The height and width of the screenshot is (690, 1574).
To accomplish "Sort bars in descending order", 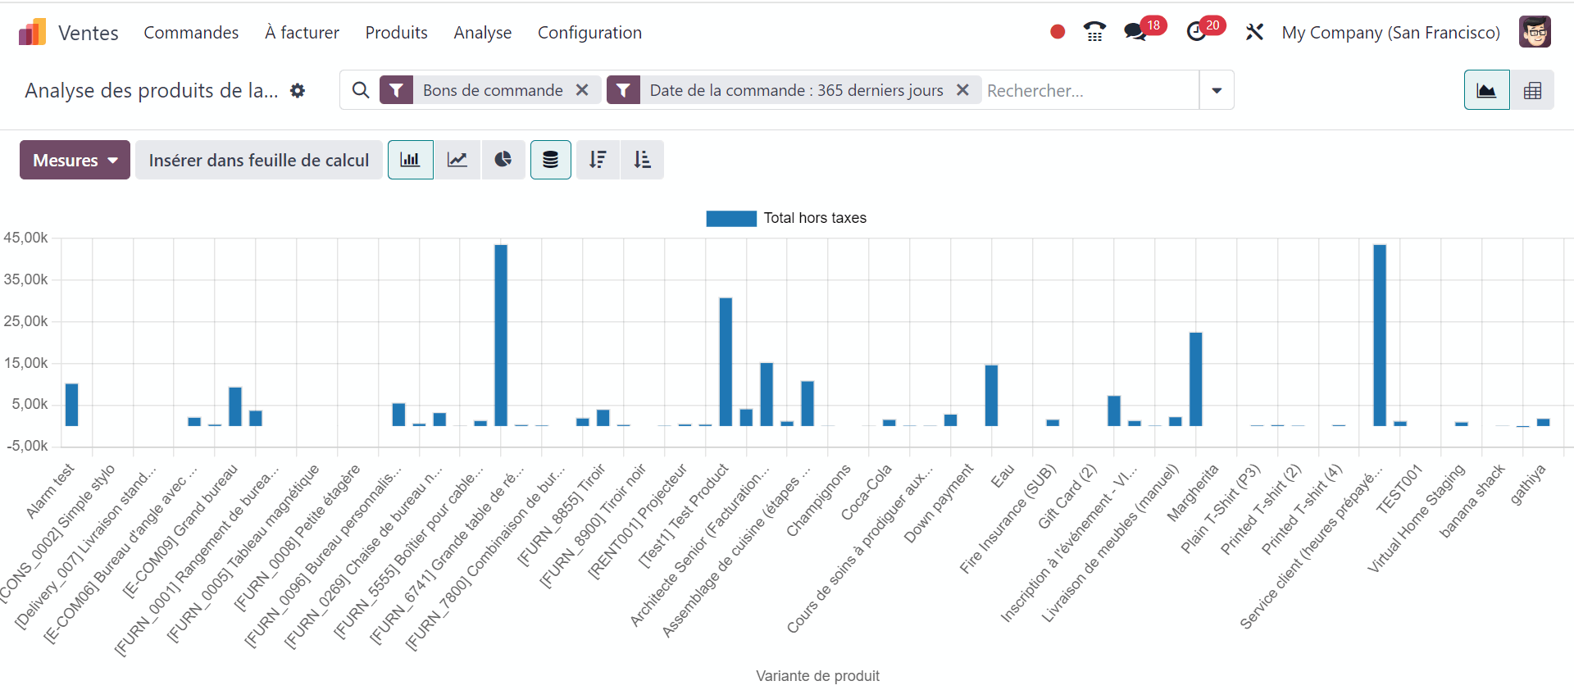I will [x=598, y=160].
